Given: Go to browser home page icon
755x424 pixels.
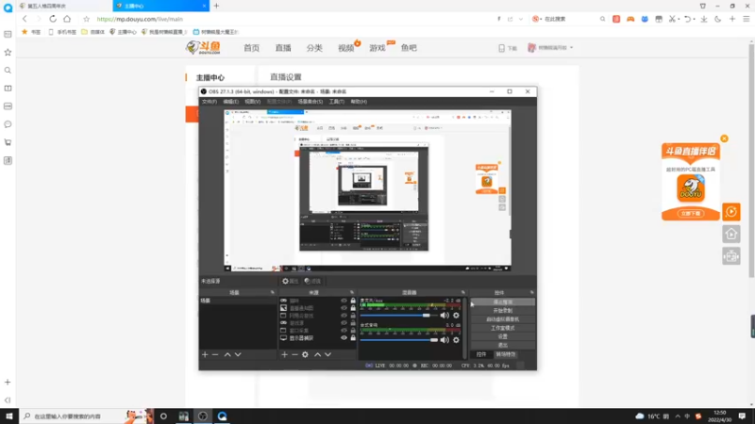Looking at the screenshot, I should [67, 19].
